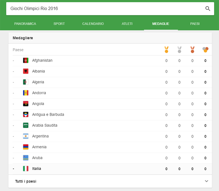Click the gold medal column icon
The image size is (219, 191).
pyautogui.click(x=167, y=50)
